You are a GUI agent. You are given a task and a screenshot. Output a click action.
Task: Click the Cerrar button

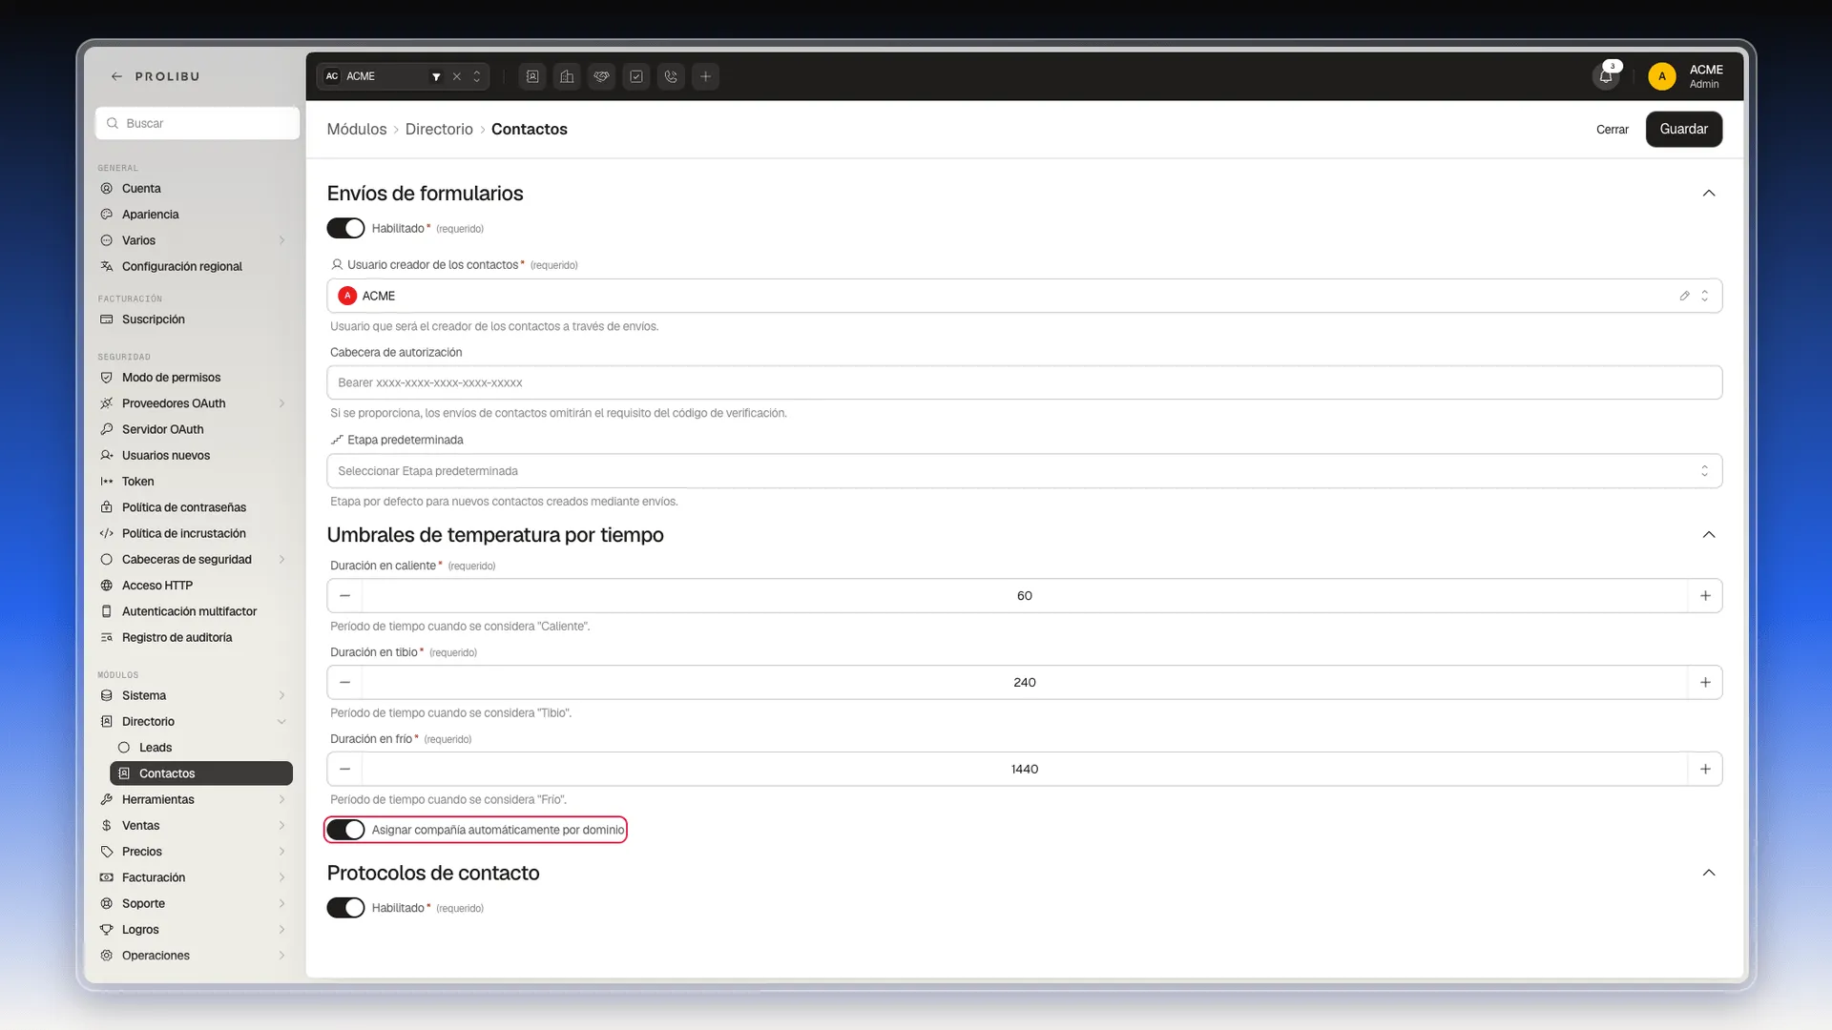(x=1612, y=130)
